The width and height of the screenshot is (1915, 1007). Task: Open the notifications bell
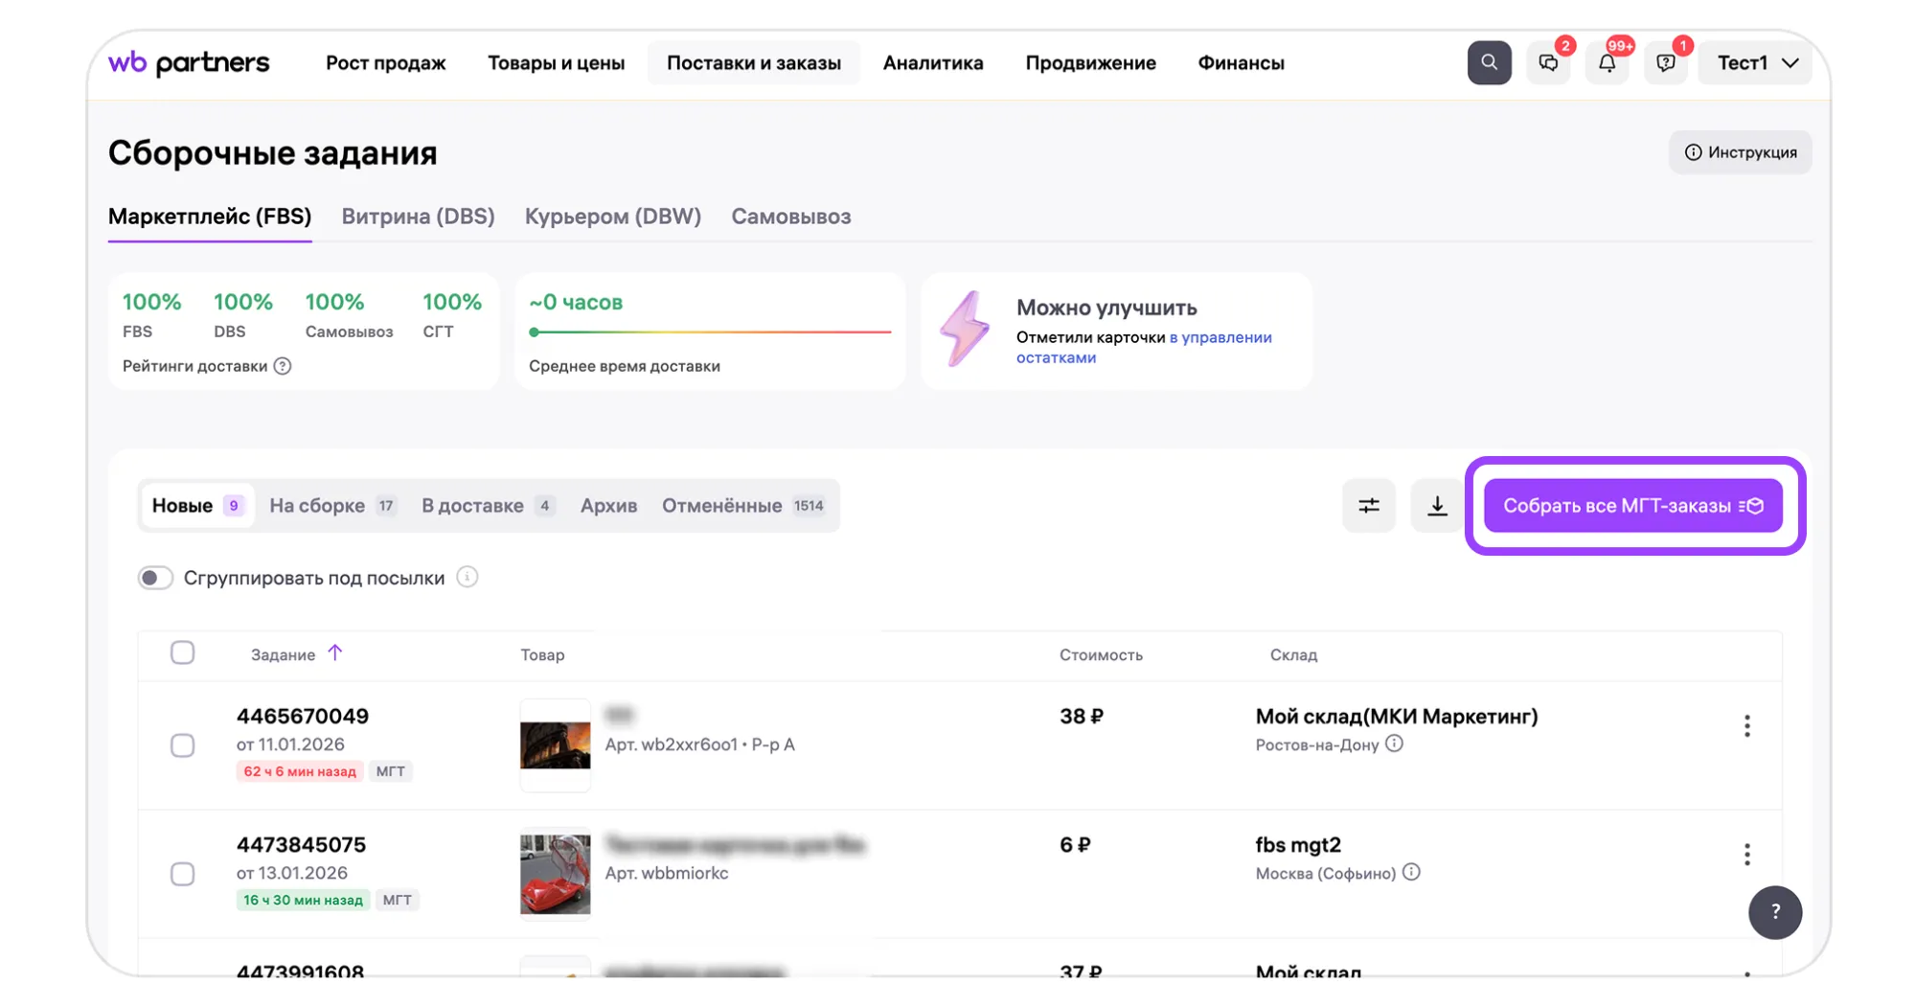[x=1607, y=63]
